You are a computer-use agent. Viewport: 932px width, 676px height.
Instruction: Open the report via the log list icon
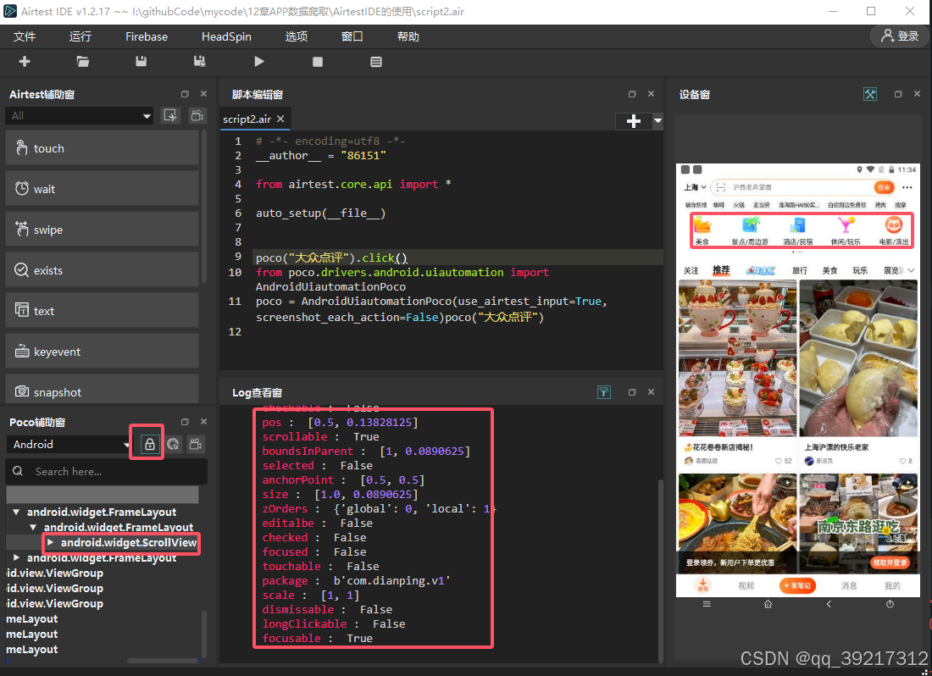[375, 62]
